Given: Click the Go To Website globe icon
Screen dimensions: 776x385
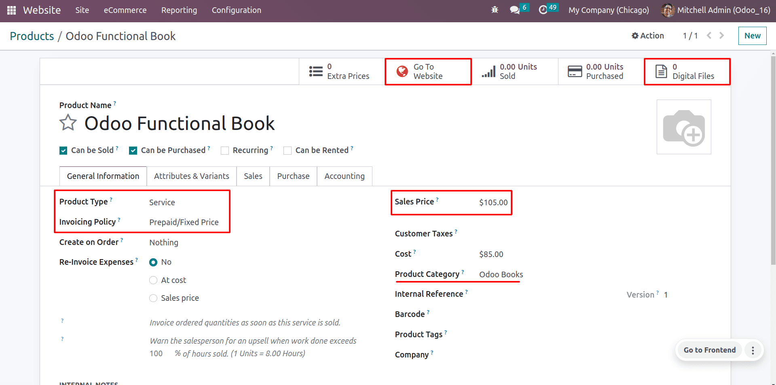Looking at the screenshot, I should point(402,71).
